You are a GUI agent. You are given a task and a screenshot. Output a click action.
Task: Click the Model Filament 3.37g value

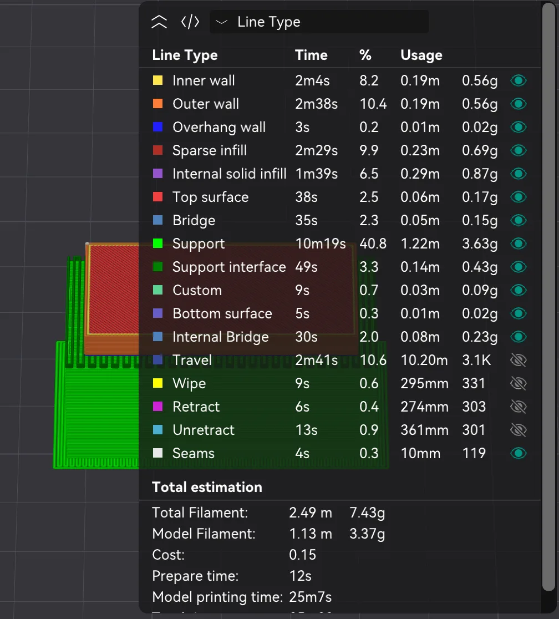click(367, 534)
